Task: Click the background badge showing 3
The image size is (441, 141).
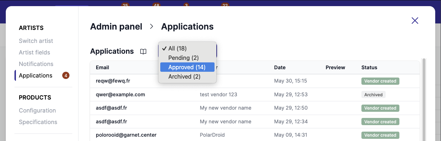Action: (186, 5)
